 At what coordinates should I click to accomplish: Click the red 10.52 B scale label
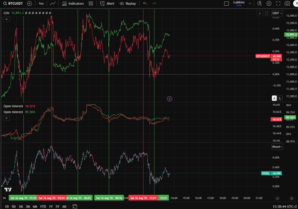276,119
